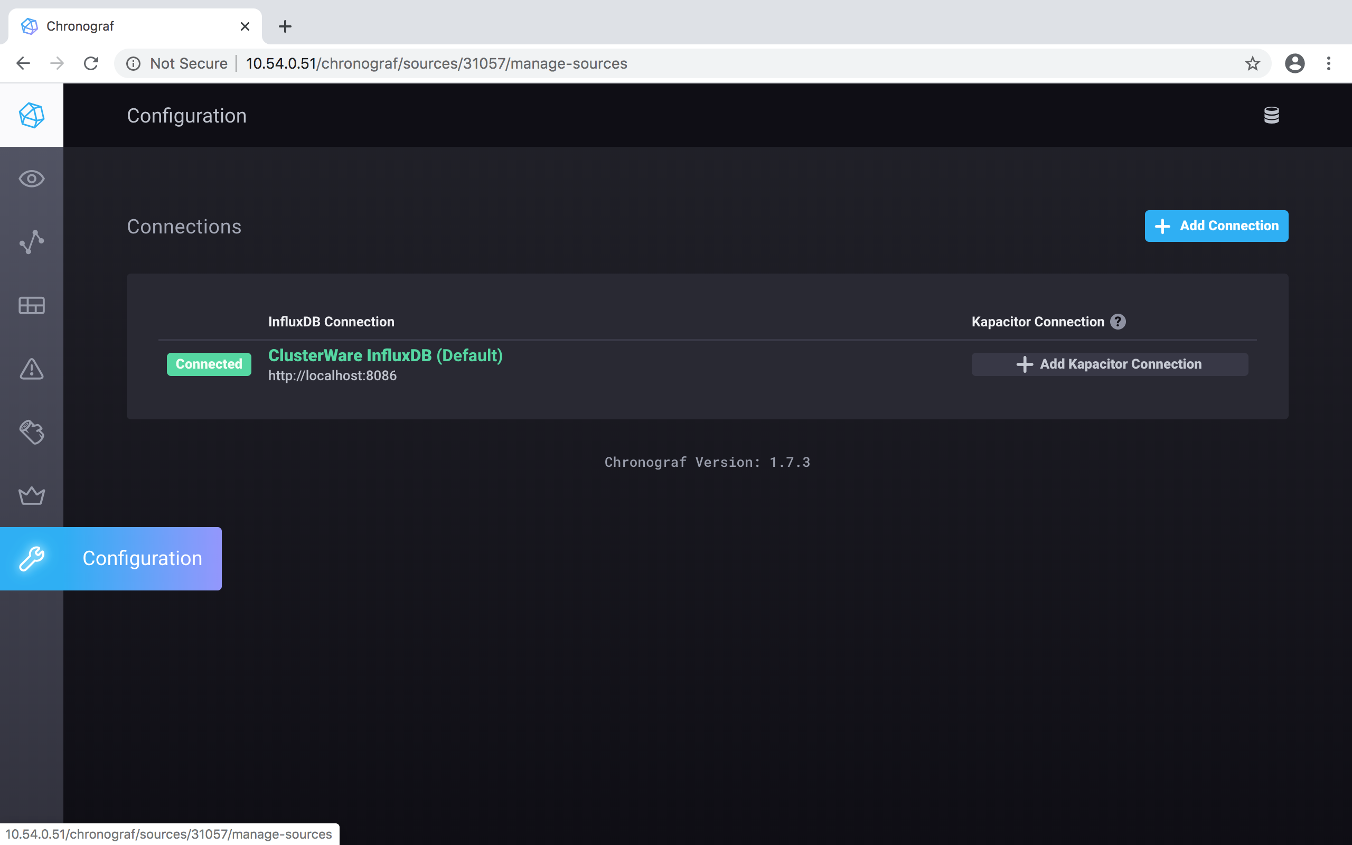Bookmark page with the star icon

(1253, 63)
